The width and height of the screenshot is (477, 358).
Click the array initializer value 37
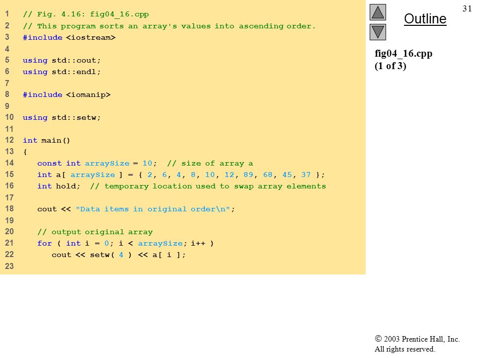click(x=306, y=175)
